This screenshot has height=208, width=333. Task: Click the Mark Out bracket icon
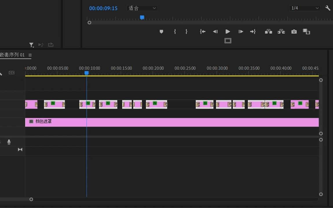point(186,32)
